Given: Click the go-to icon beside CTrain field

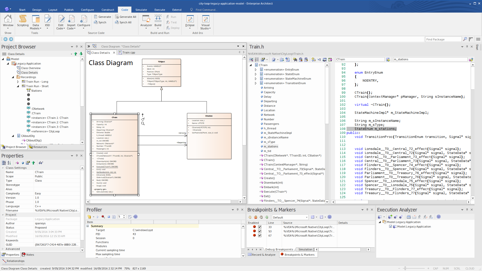Looking at the screenshot, I should coord(388,60).
